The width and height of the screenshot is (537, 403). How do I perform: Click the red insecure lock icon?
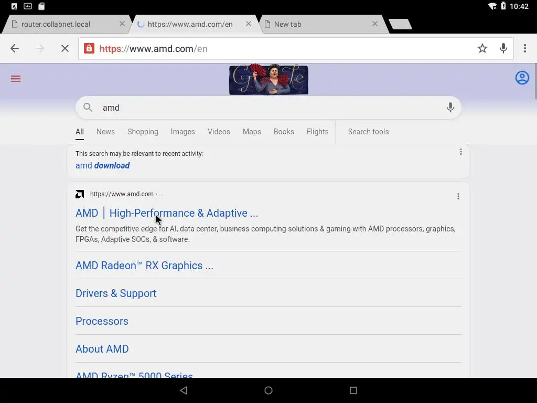(x=89, y=48)
